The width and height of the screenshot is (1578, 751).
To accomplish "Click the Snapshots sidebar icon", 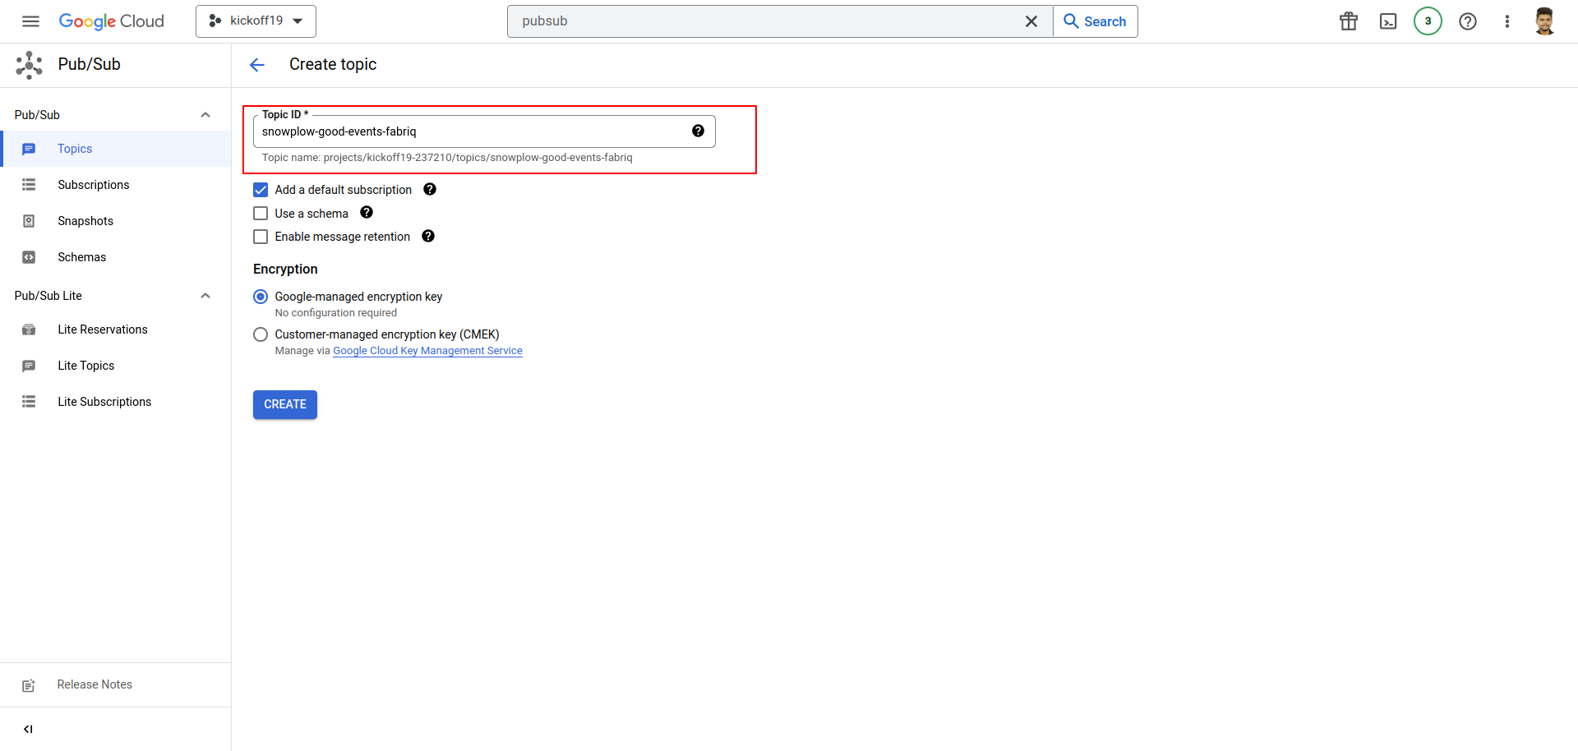I will (29, 221).
